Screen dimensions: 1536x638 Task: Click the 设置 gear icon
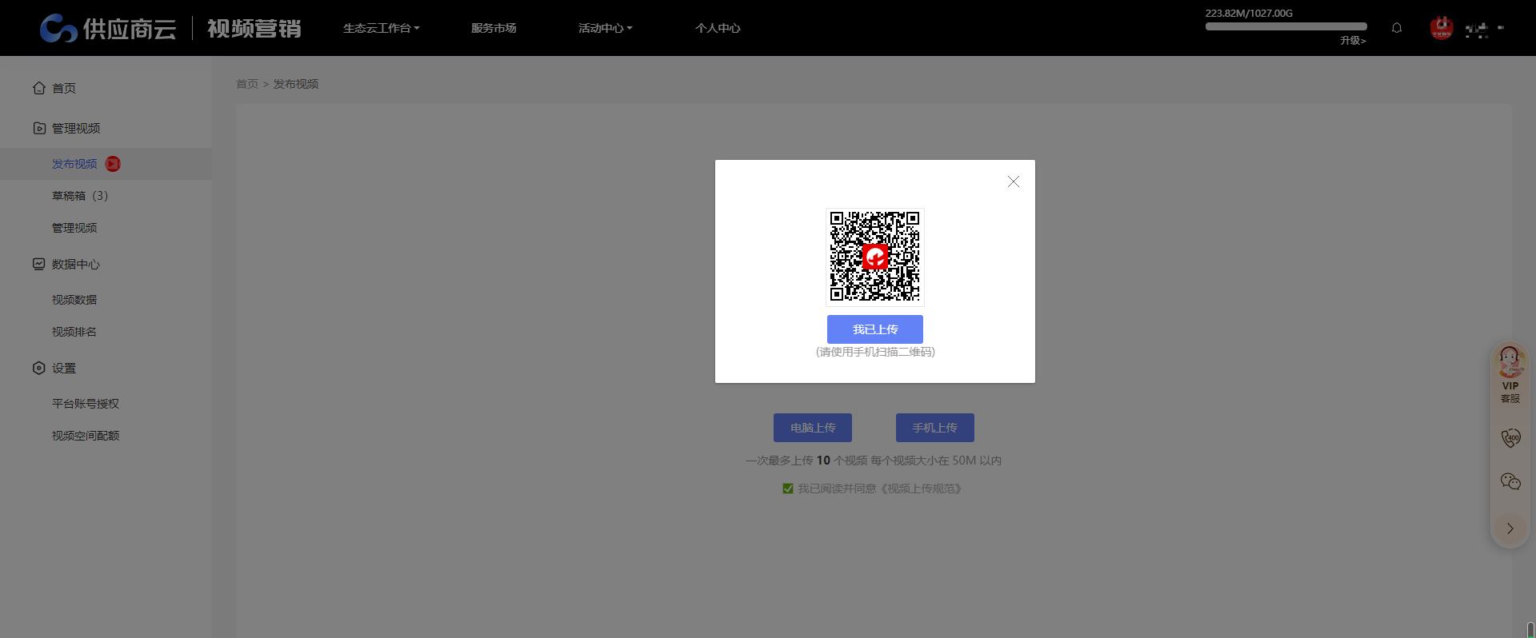click(38, 368)
